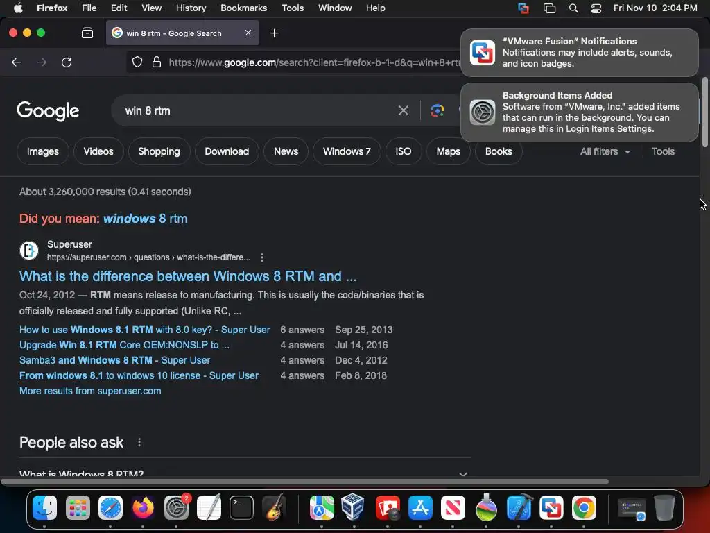The width and height of the screenshot is (710, 533).
Task: Select the ISO filter chip
Action: click(404, 151)
